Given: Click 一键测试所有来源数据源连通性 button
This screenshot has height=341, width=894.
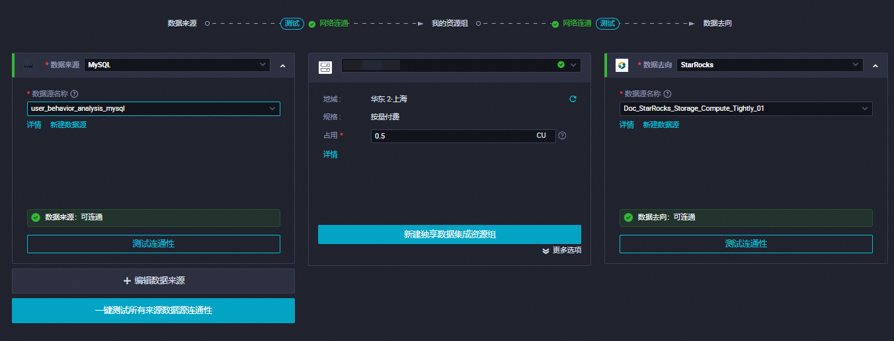Looking at the screenshot, I should pos(153,311).
